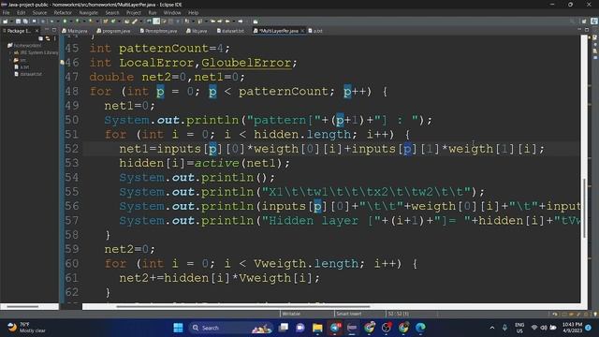Click the Save All toolbar icon

click(25, 22)
